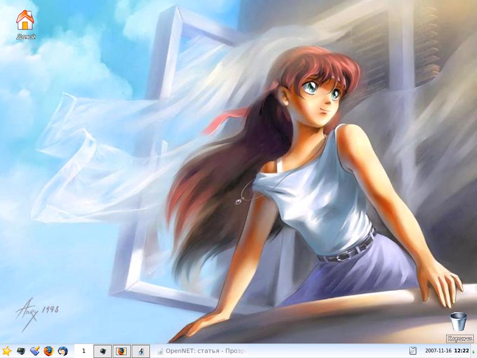Launch Thunderbird mail from the panel
The width and height of the screenshot is (477, 358).
[63, 351]
